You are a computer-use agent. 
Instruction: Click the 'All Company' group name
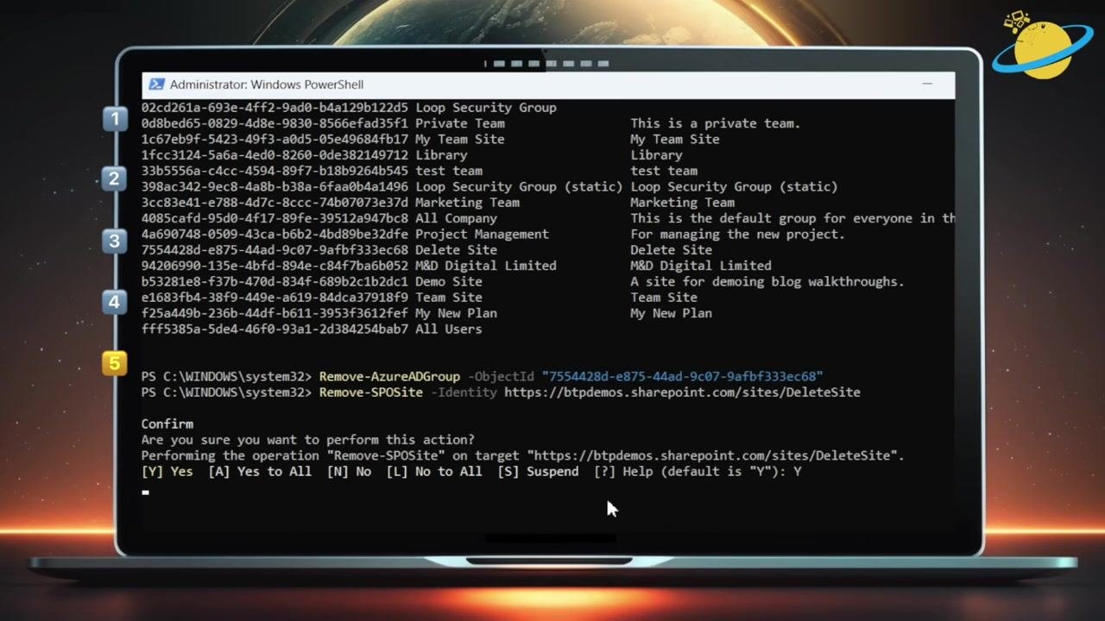pos(456,218)
